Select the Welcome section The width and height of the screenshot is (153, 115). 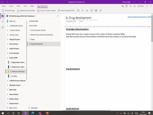(16, 21)
